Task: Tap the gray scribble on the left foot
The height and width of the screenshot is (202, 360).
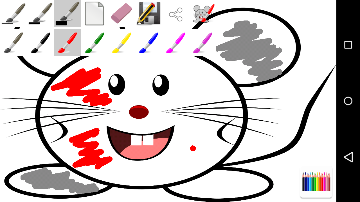Action: coord(59,181)
